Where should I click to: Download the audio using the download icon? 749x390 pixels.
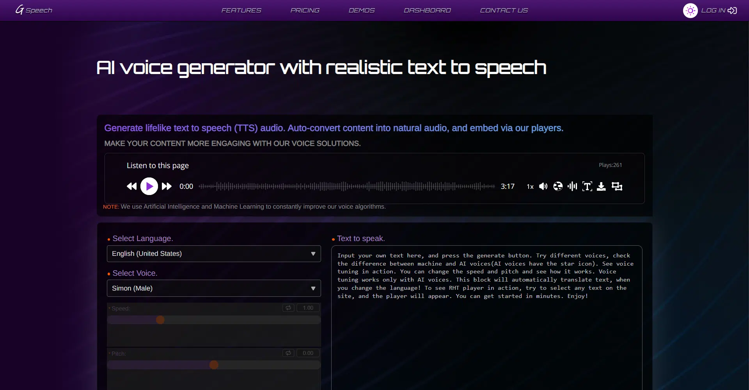(x=601, y=186)
